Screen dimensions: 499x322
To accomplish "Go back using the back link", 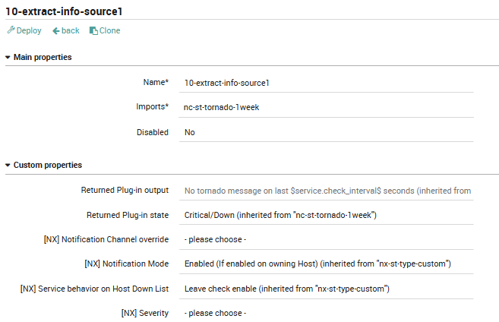I will (x=66, y=30).
